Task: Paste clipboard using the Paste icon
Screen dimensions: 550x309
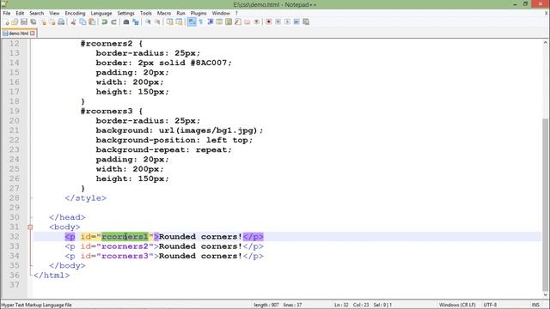Action: tap(92, 22)
